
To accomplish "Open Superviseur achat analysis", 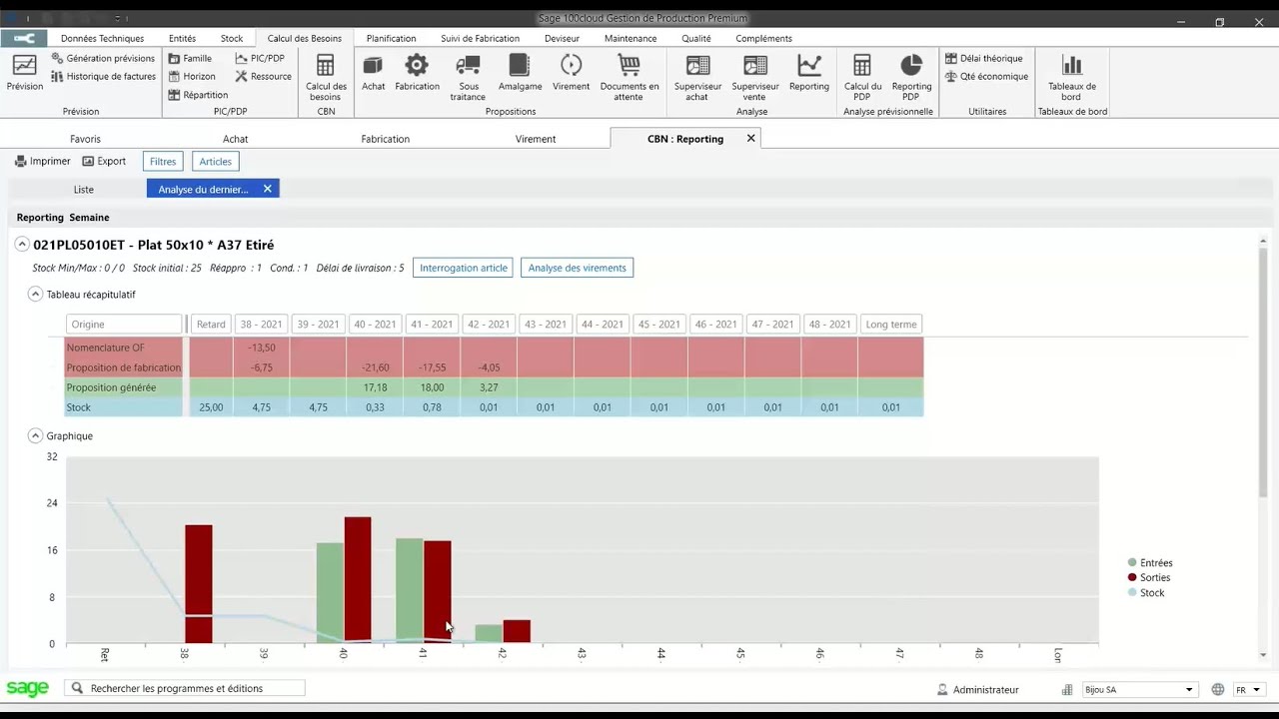I will [x=697, y=77].
